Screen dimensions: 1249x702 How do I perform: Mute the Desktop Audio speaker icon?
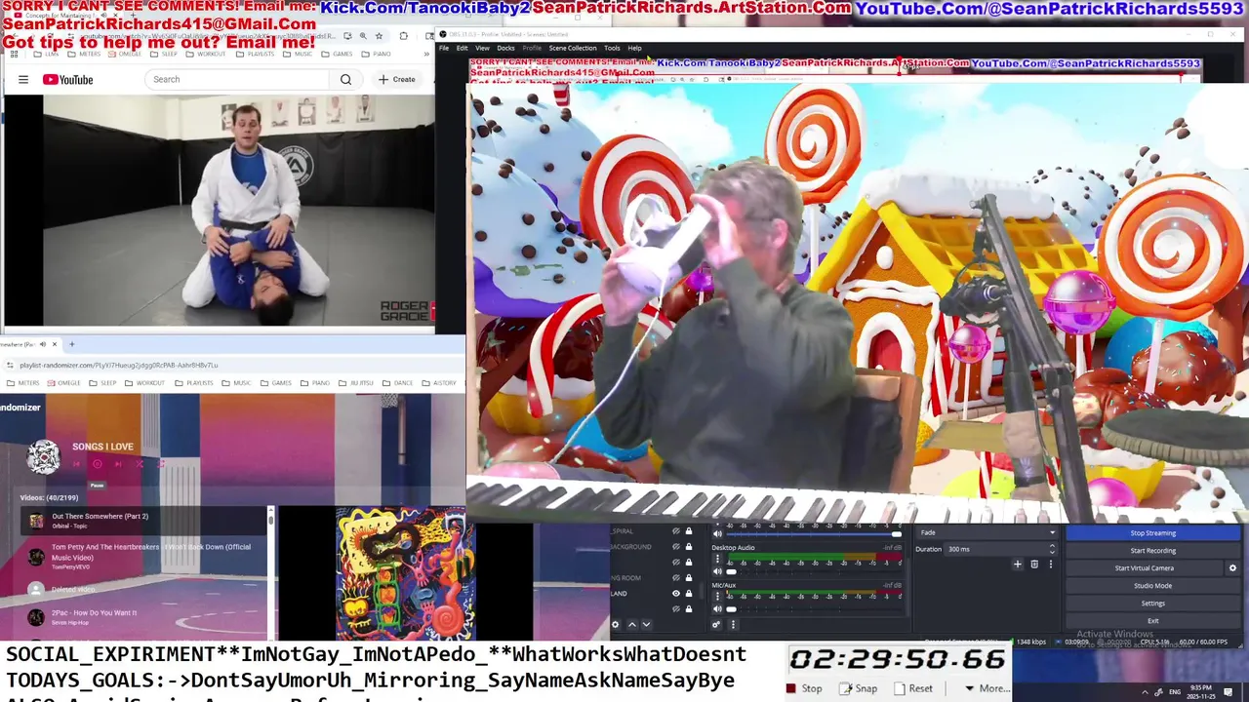718,571
